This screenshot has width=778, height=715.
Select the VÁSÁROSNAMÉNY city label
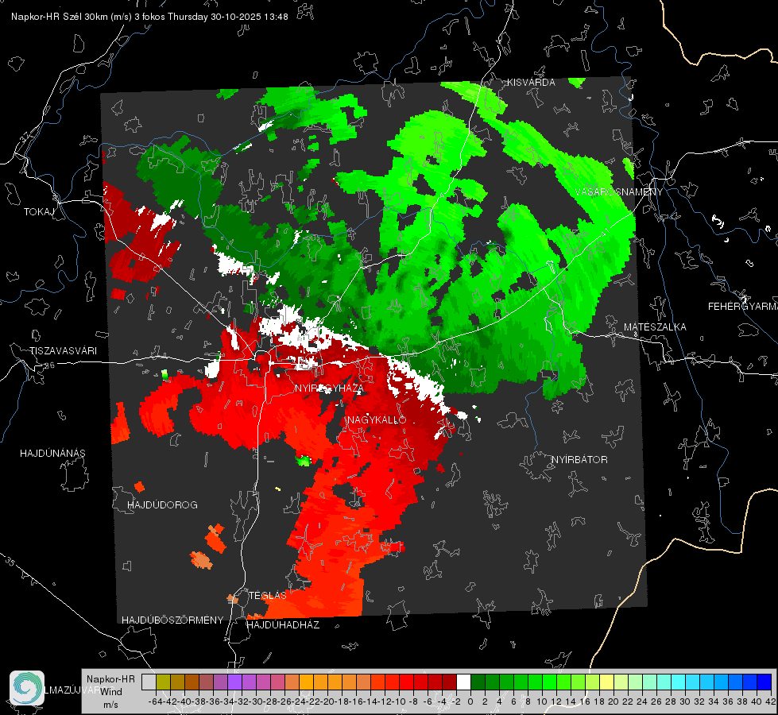[618, 192]
